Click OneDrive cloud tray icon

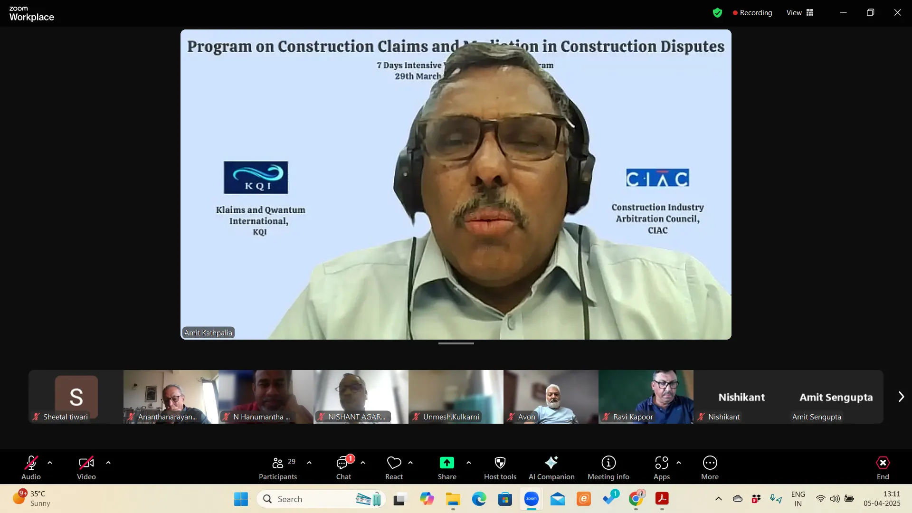coord(738,499)
